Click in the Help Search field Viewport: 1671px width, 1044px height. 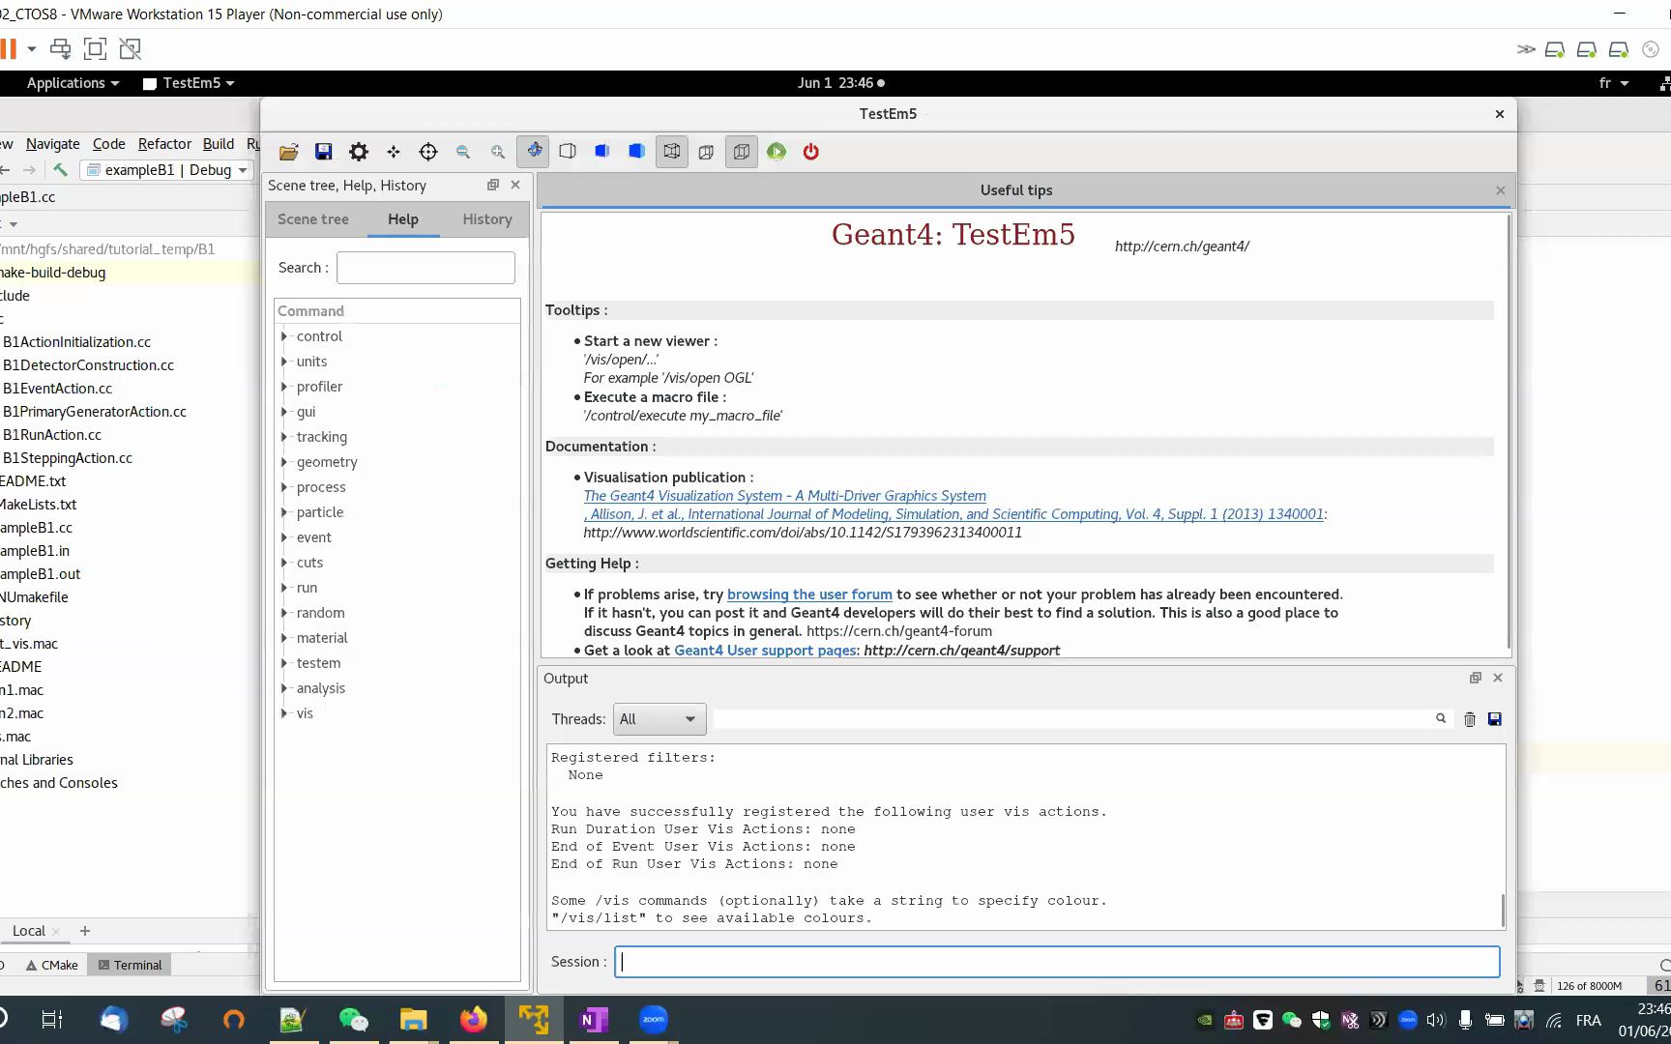pyautogui.click(x=425, y=268)
